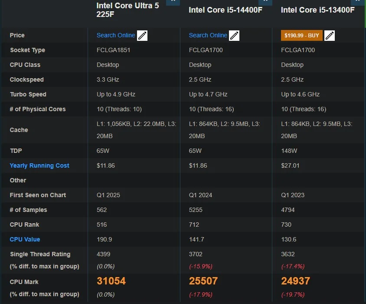Screen dimensions: 366x304
Task: Click the 4794 samples value
Action: coord(288,210)
